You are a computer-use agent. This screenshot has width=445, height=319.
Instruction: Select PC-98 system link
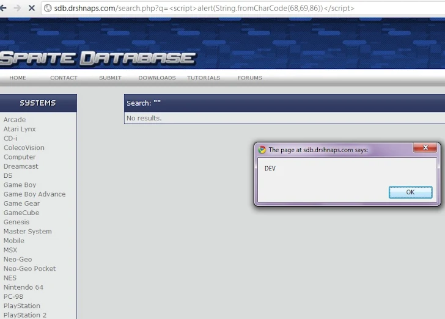(x=13, y=296)
